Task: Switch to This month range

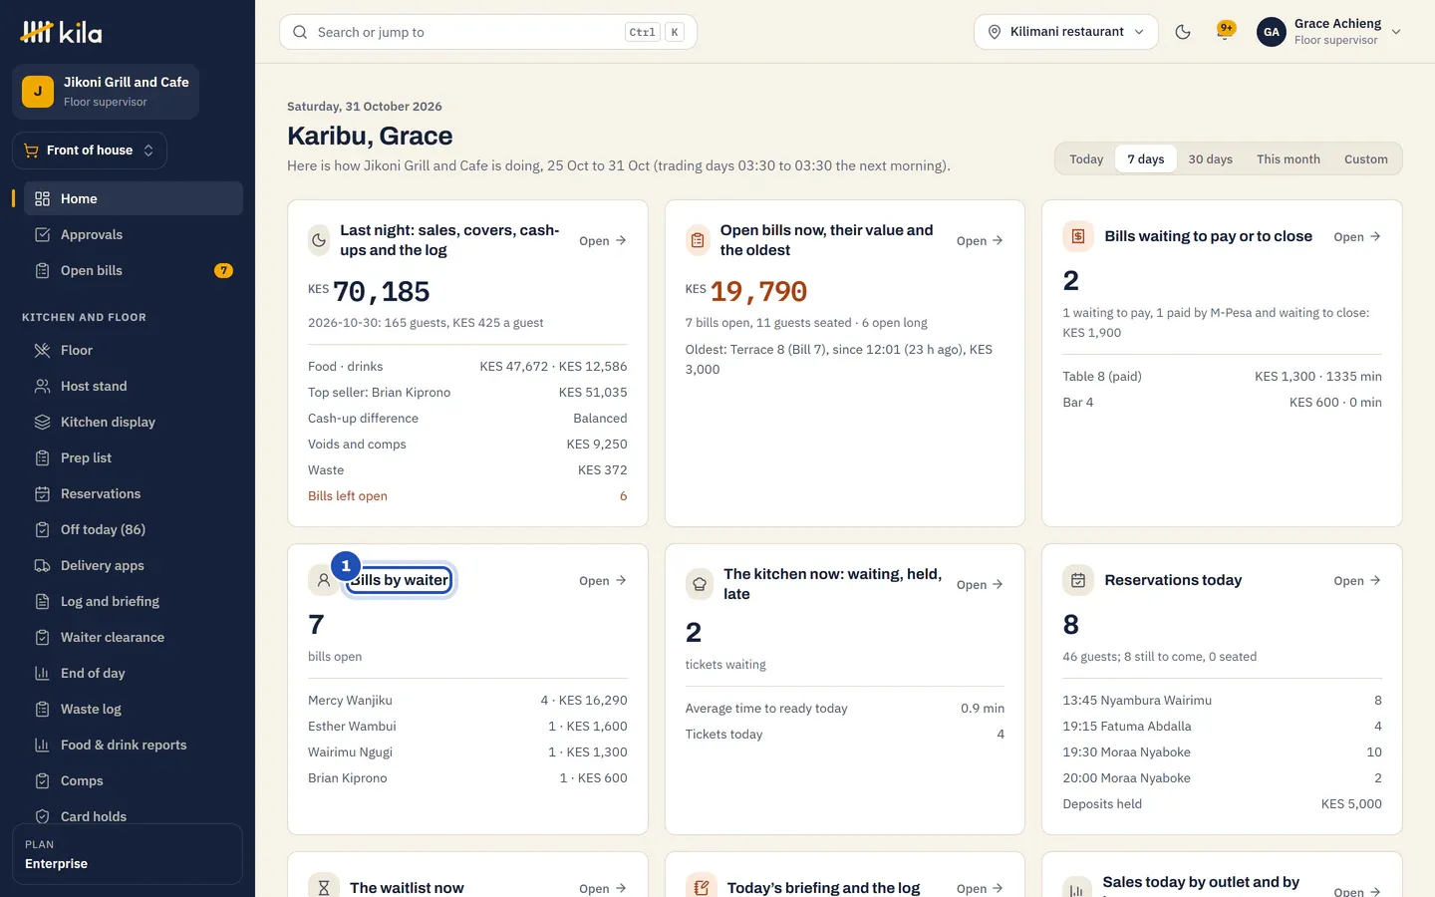Action: tap(1289, 159)
